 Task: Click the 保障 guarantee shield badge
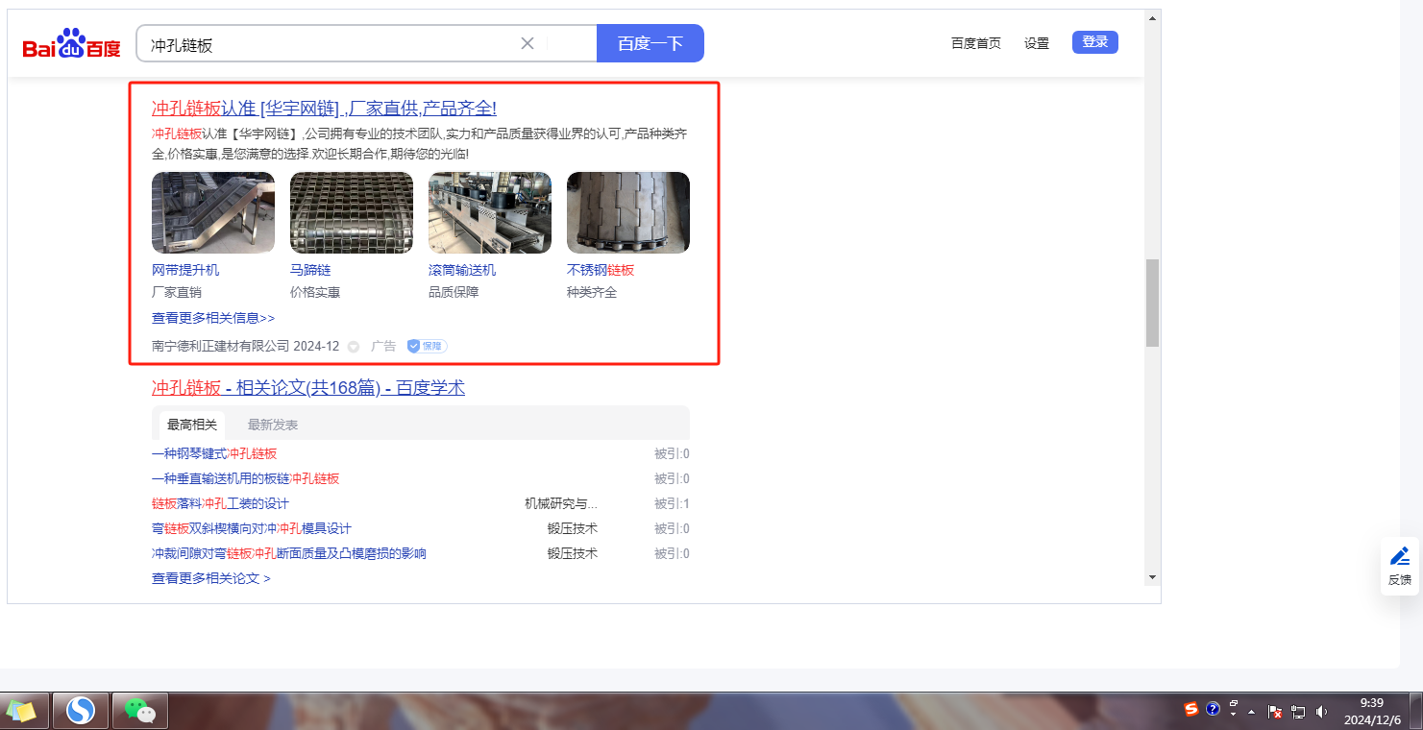[x=427, y=346]
